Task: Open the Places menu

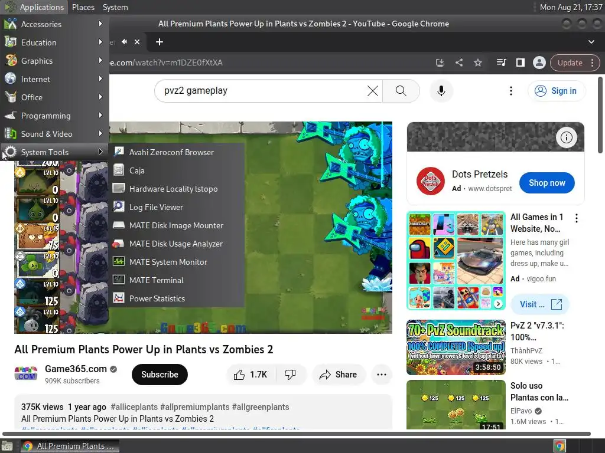Action: [x=83, y=7]
